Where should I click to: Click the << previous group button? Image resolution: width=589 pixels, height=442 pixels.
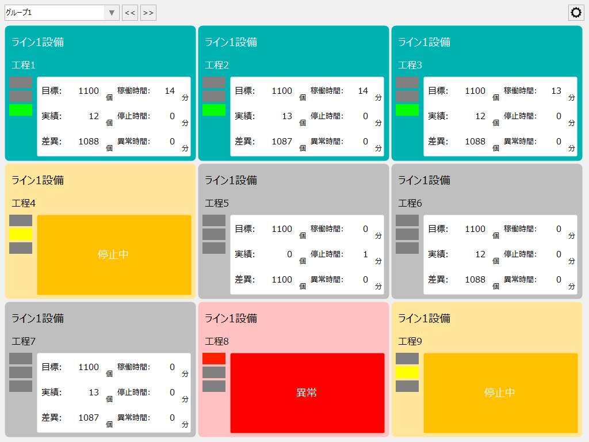pyautogui.click(x=129, y=12)
